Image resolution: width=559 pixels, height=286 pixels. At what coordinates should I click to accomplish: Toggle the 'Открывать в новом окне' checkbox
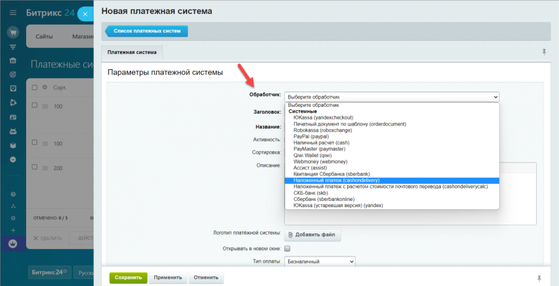(288, 248)
